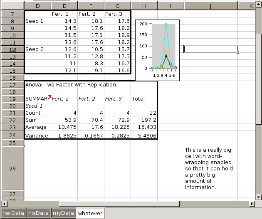This screenshot has width=262, height=219.
Task: Select the Anova Two-Factor With Replication cell
Action: (x=71, y=84)
